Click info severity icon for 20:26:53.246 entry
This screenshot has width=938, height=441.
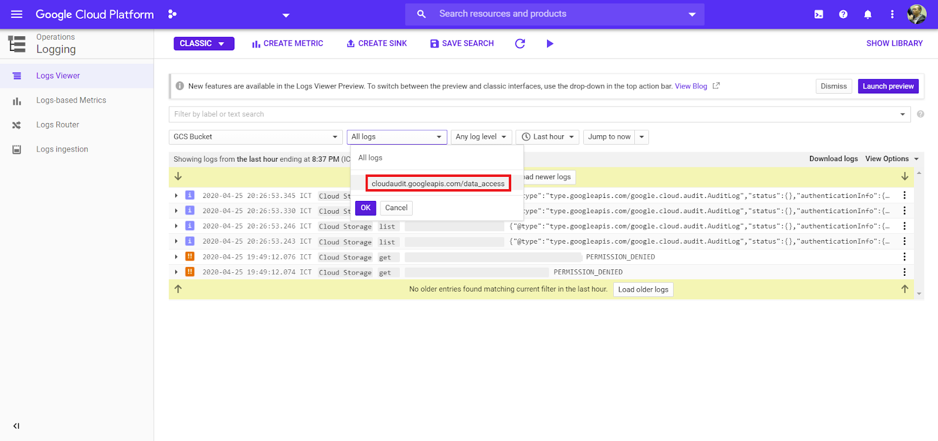(190, 225)
